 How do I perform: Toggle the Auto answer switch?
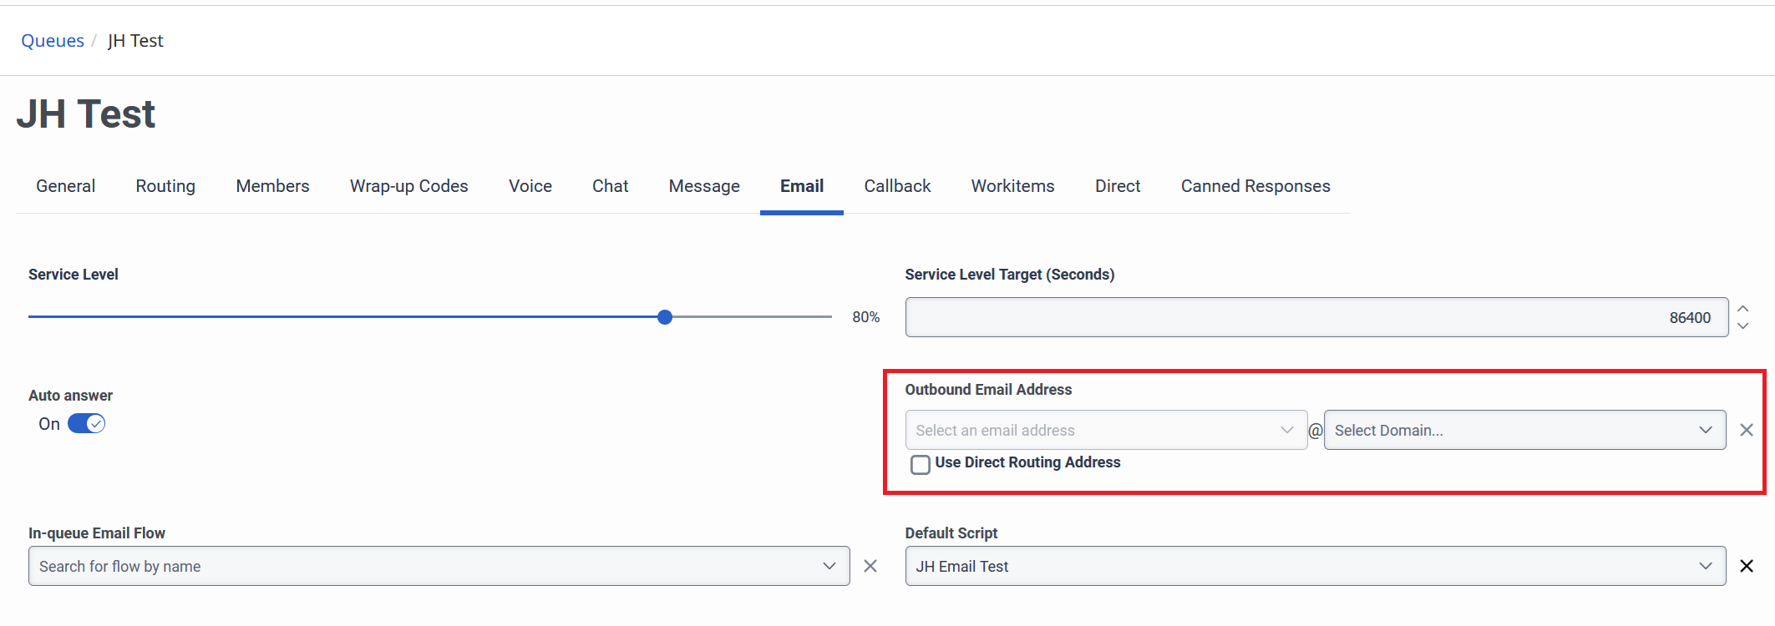[86, 424]
